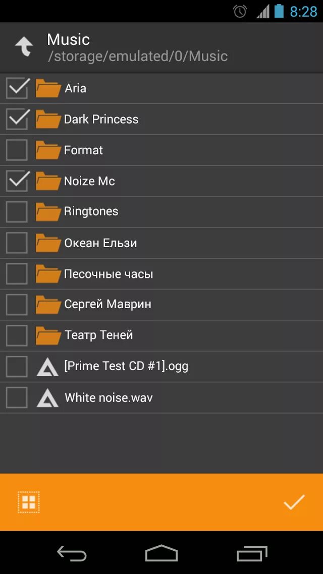The width and height of the screenshot is (323, 574).
Task: Tap the audio file icon for White noise.wav
Action: point(47,398)
